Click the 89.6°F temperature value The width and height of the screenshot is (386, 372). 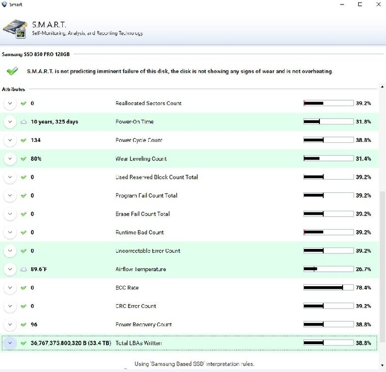(39, 269)
